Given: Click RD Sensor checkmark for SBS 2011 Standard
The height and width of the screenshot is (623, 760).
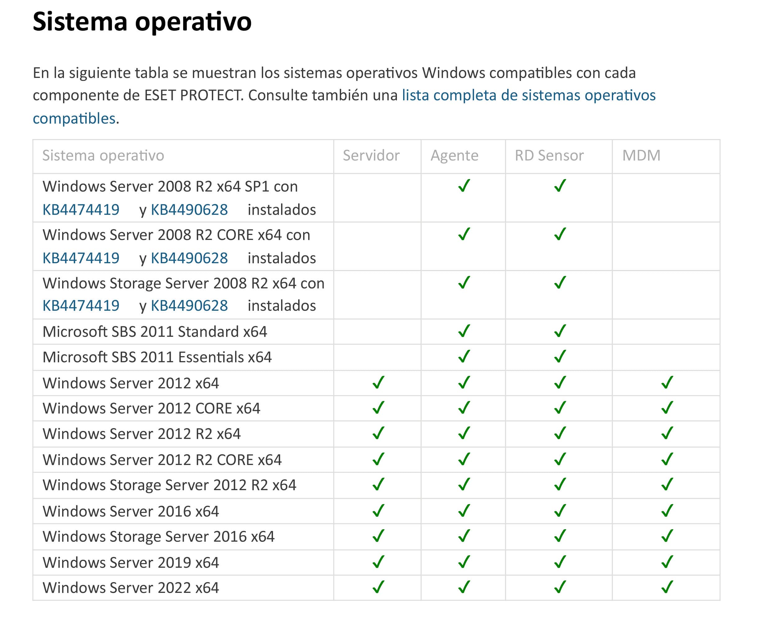Looking at the screenshot, I should [559, 331].
